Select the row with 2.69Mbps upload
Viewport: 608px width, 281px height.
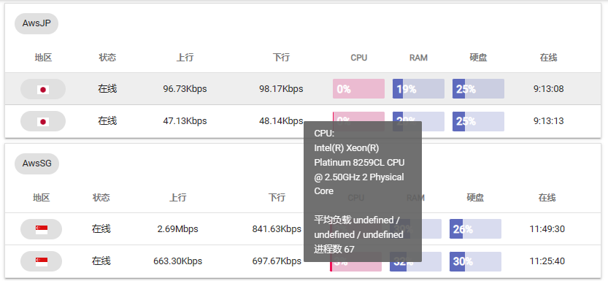coord(303,228)
